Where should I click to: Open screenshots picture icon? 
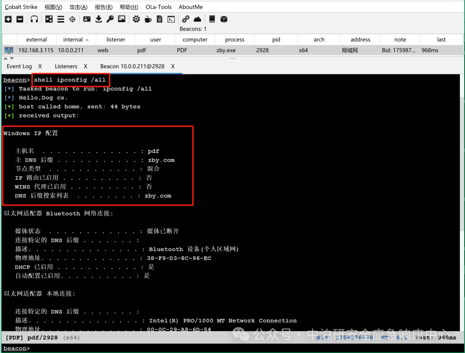click(121, 19)
